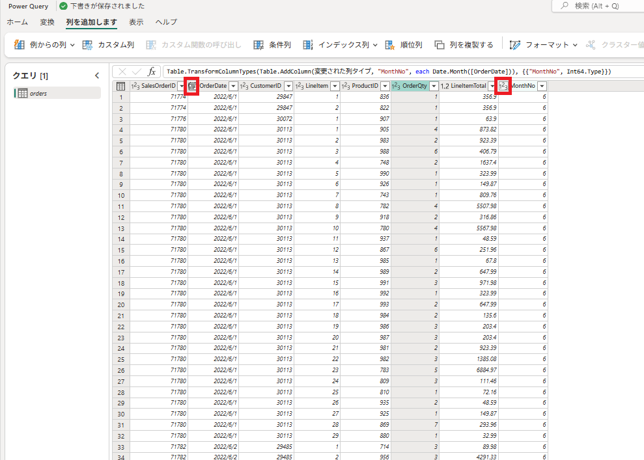Select the orders query
Screen dimensions: 644x460
(x=57, y=93)
